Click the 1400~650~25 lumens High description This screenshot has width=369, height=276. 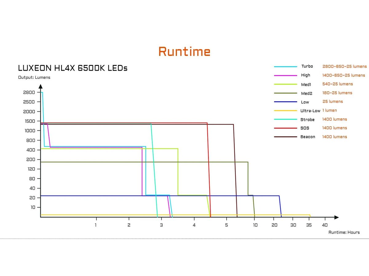(x=343, y=75)
